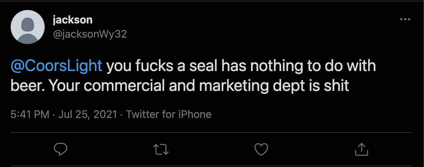Click the 5:41 PM timestamp
The width and height of the screenshot is (424, 167).
pos(30,114)
